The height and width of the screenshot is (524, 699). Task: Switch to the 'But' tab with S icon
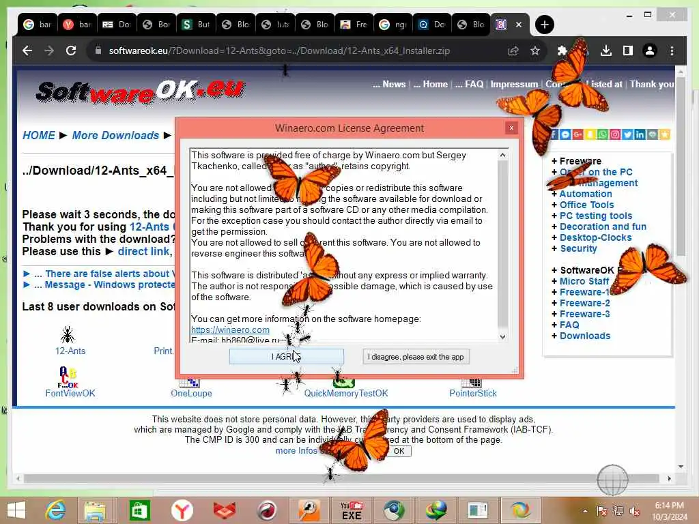[x=196, y=25]
